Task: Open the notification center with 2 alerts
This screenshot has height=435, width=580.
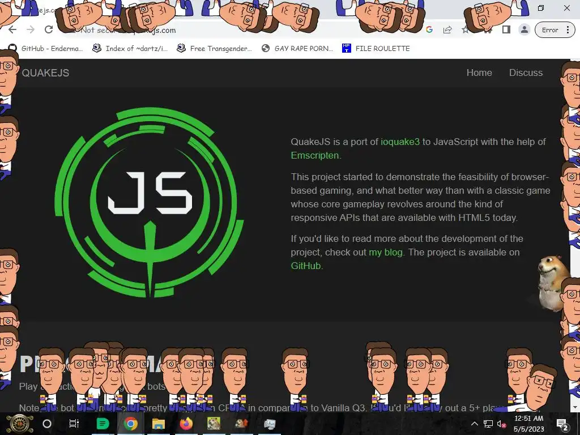Action: point(562,424)
